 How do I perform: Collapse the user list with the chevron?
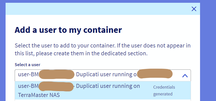185,75
